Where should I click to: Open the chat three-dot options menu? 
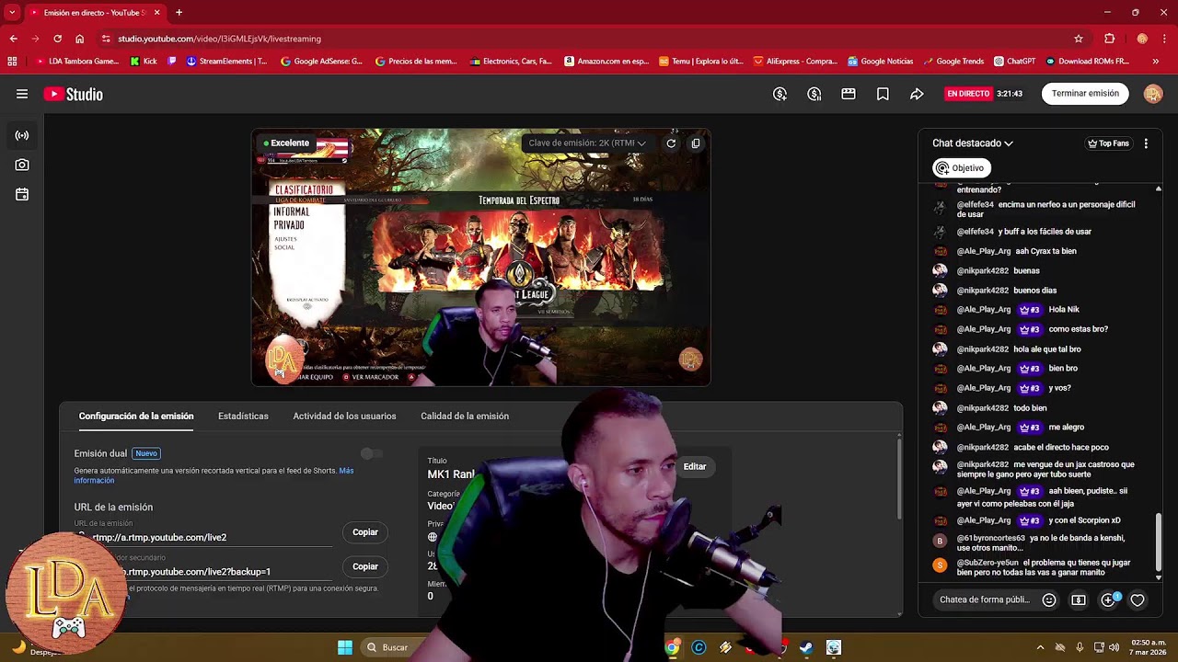pos(1146,143)
